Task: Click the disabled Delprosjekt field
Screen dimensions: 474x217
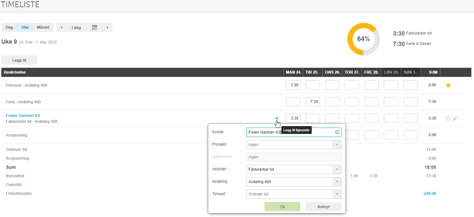Action: tap(294, 157)
